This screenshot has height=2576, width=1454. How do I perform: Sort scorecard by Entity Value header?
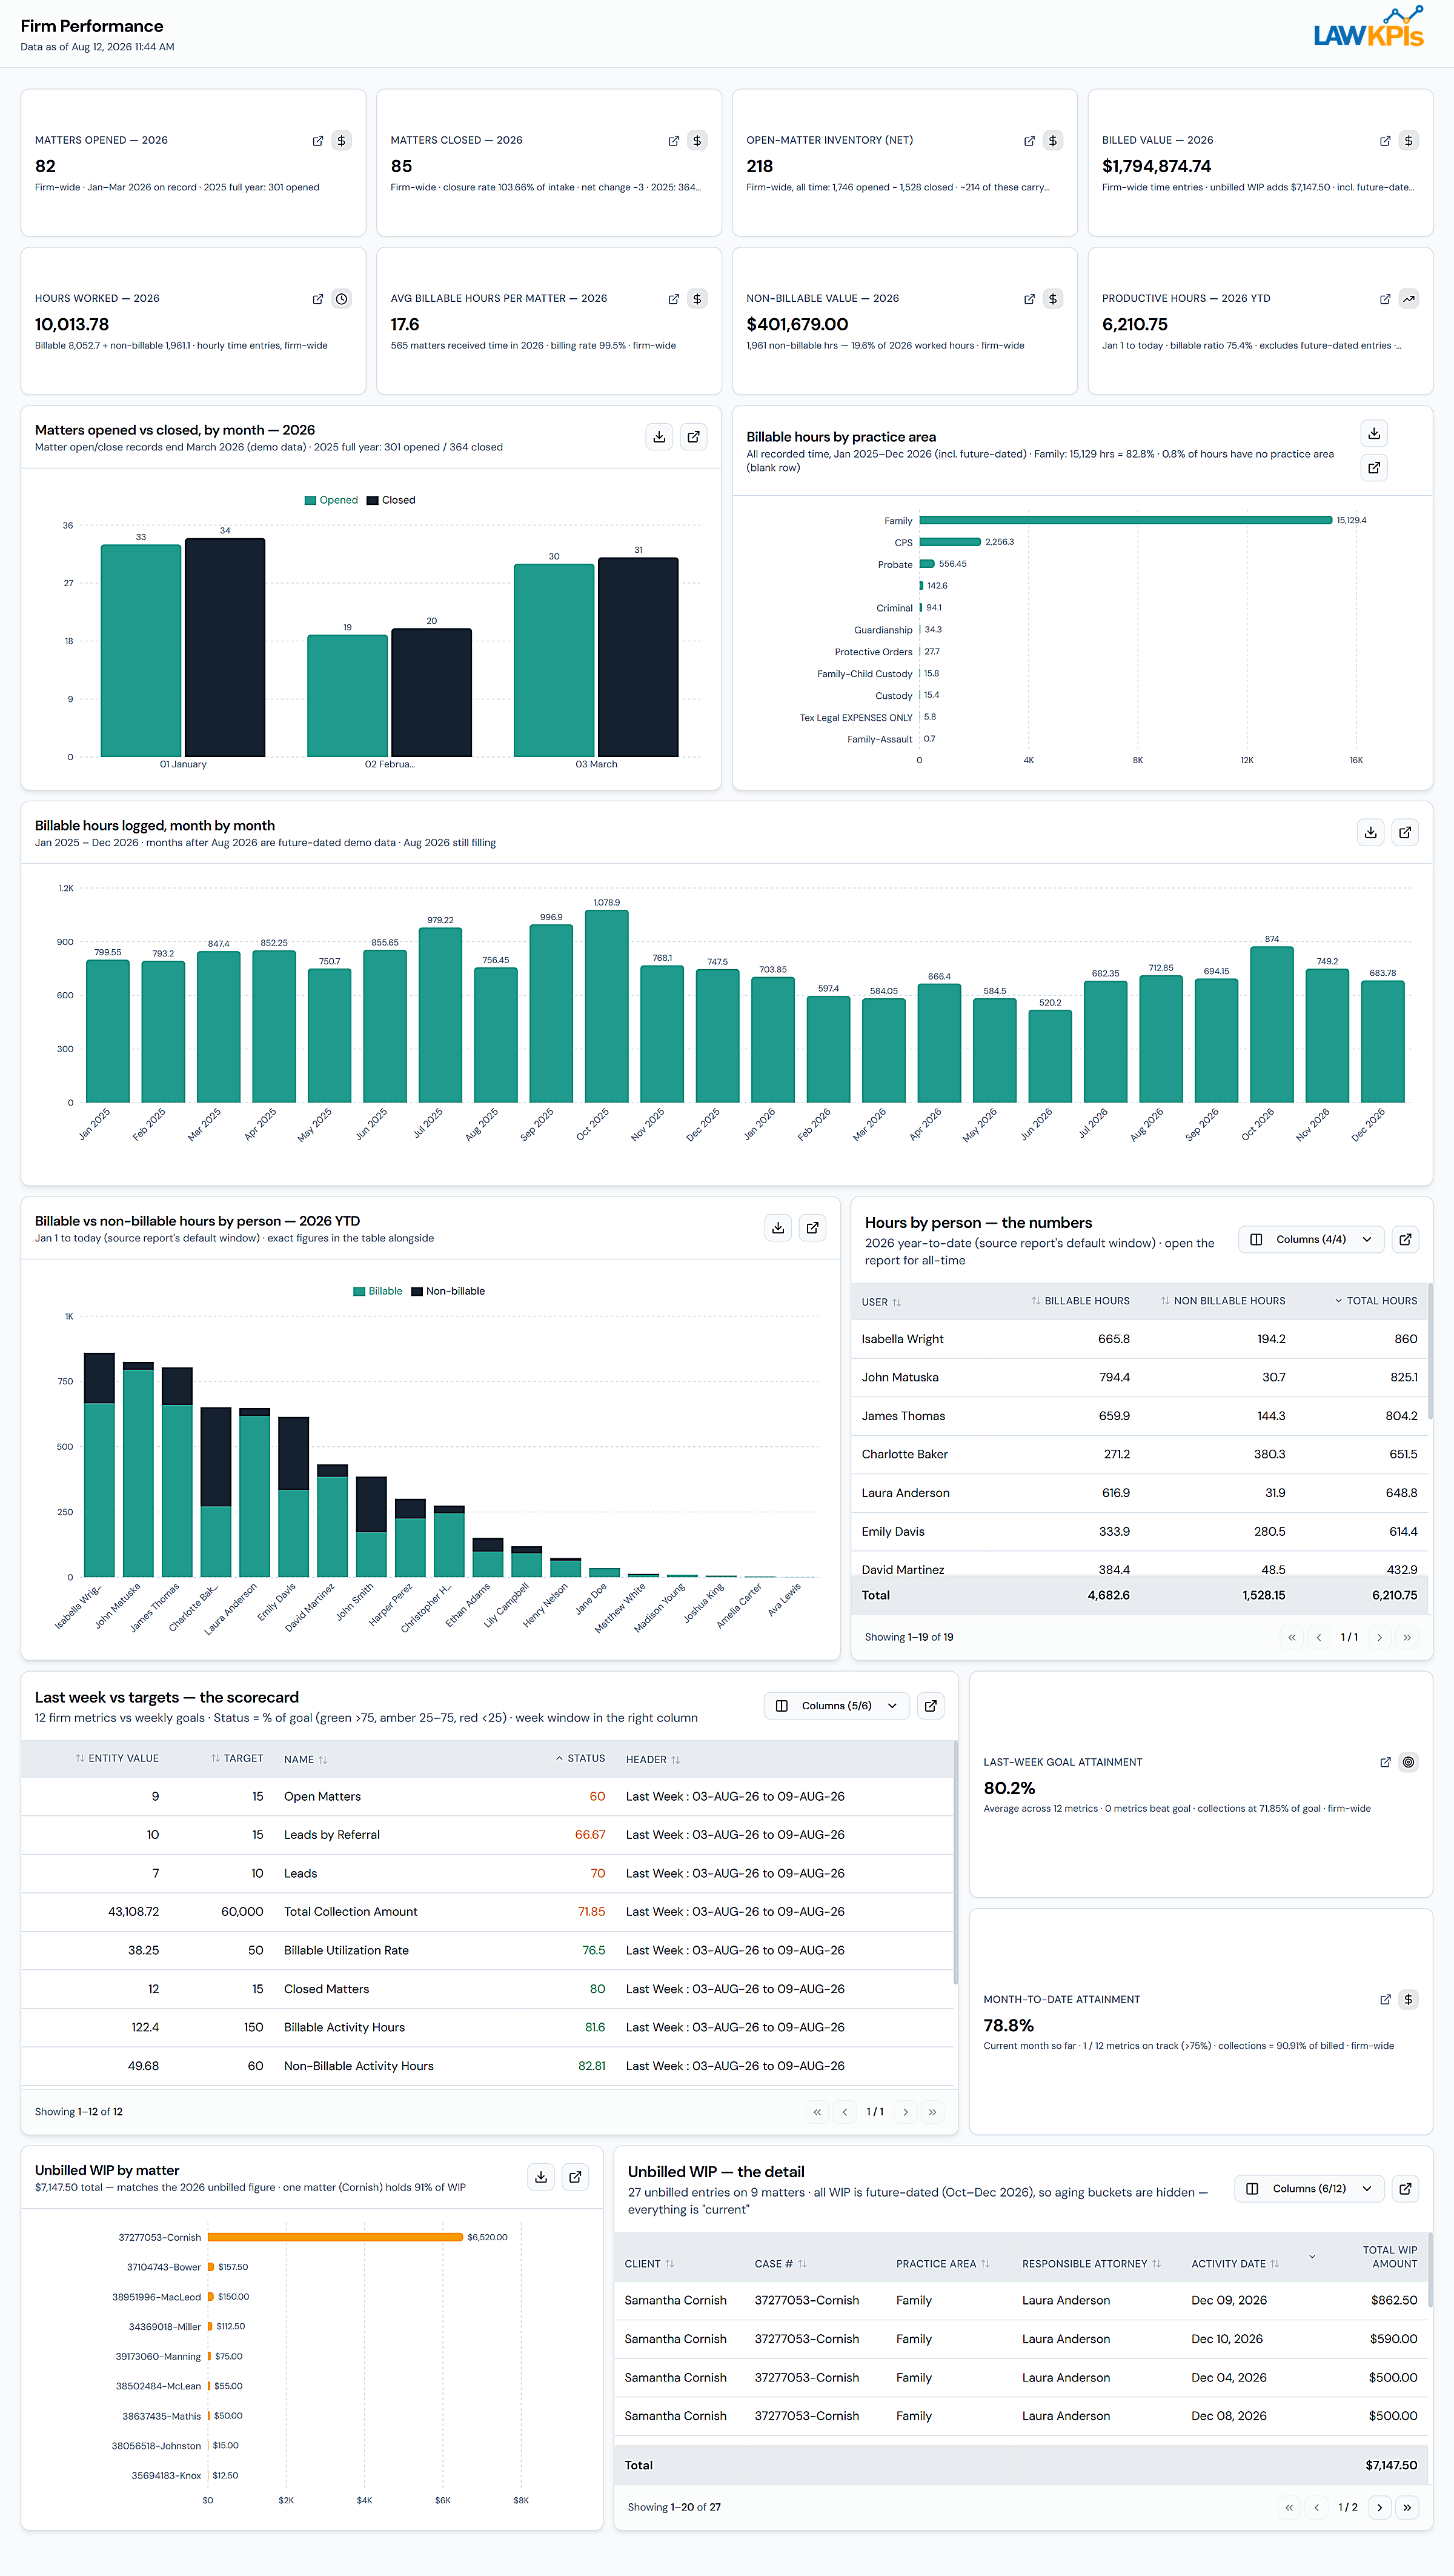[117, 1759]
